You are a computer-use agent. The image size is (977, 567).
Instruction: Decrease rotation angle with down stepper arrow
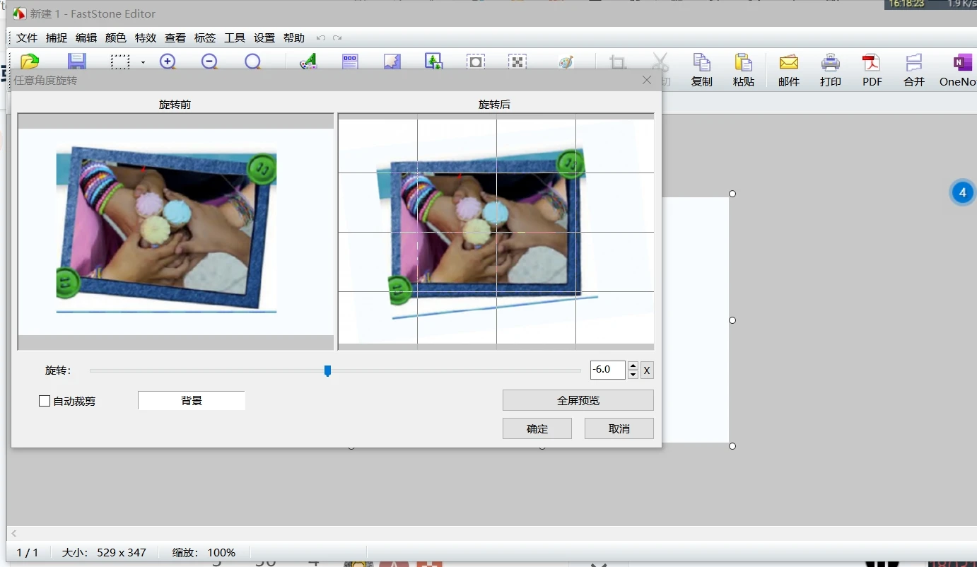[x=633, y=375]
